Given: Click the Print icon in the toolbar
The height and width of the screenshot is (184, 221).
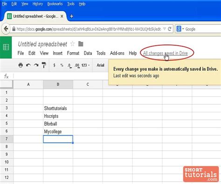Looking at the screenshot, I should (x=21, y=65).
